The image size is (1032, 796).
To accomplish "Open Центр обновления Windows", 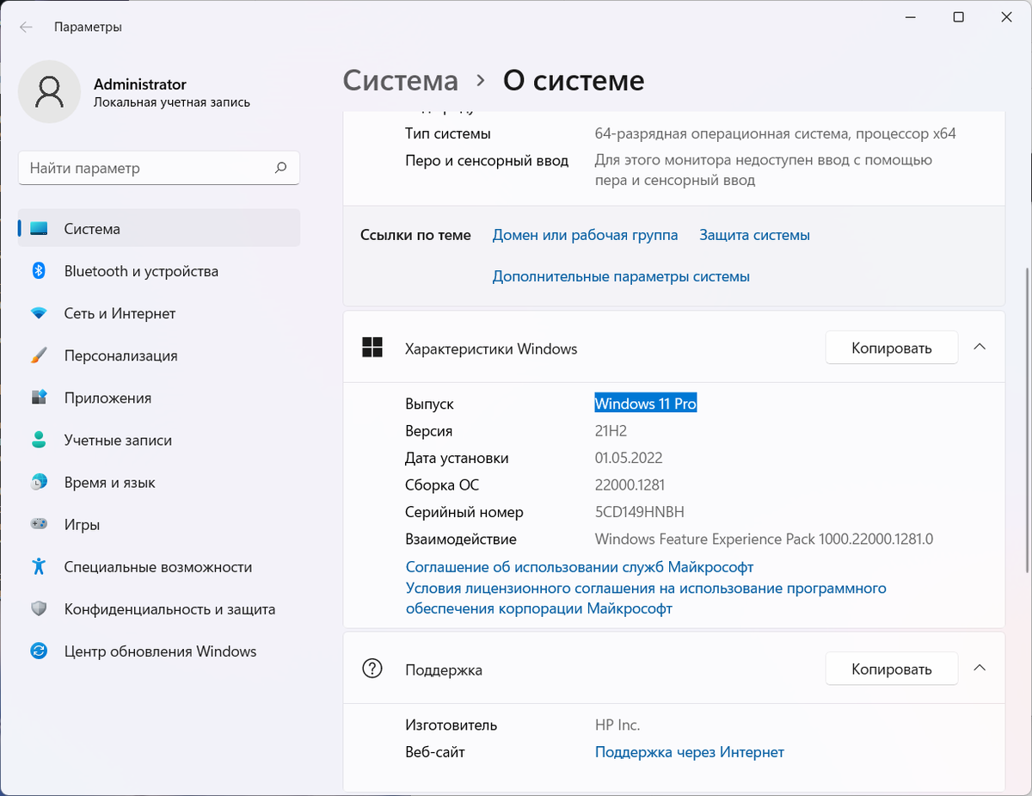I will pos(160,651).
